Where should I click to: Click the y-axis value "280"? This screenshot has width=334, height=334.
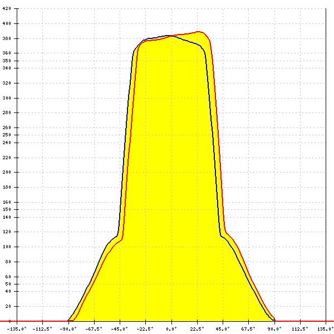[6, 112]
